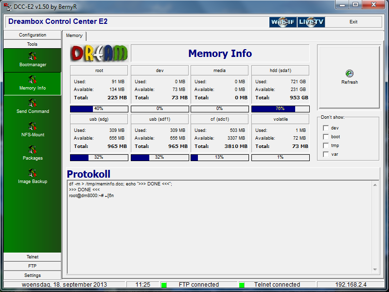Click the dev 0% usage bar
This screenshot has width=389, height=292.
[160, 109]
